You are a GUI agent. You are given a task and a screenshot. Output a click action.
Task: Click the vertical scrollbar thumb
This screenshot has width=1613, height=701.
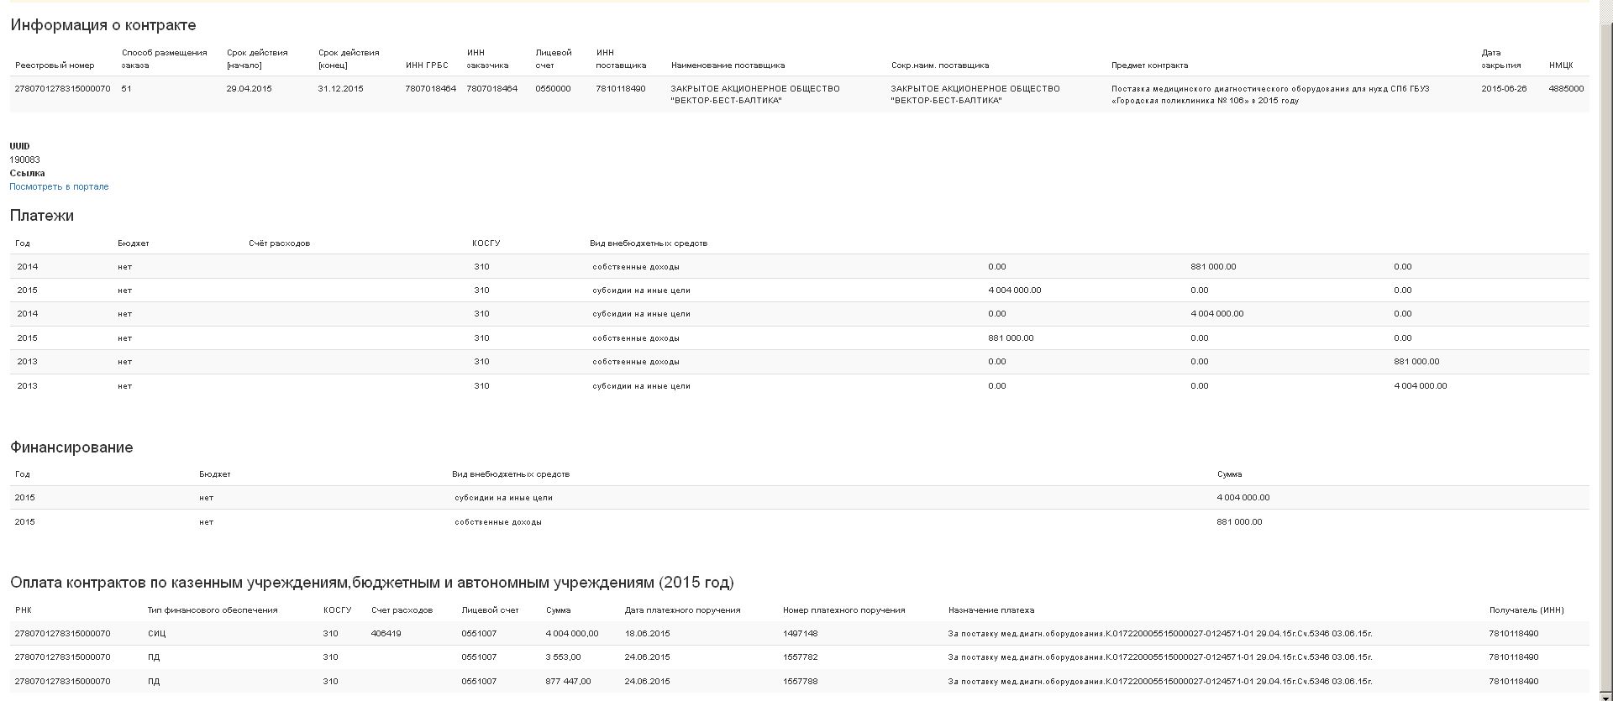(1605, 336)
